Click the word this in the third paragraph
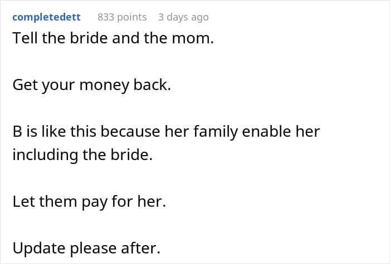Image resolution: width=390 pixels, height=264 pixels. [84, 131]
